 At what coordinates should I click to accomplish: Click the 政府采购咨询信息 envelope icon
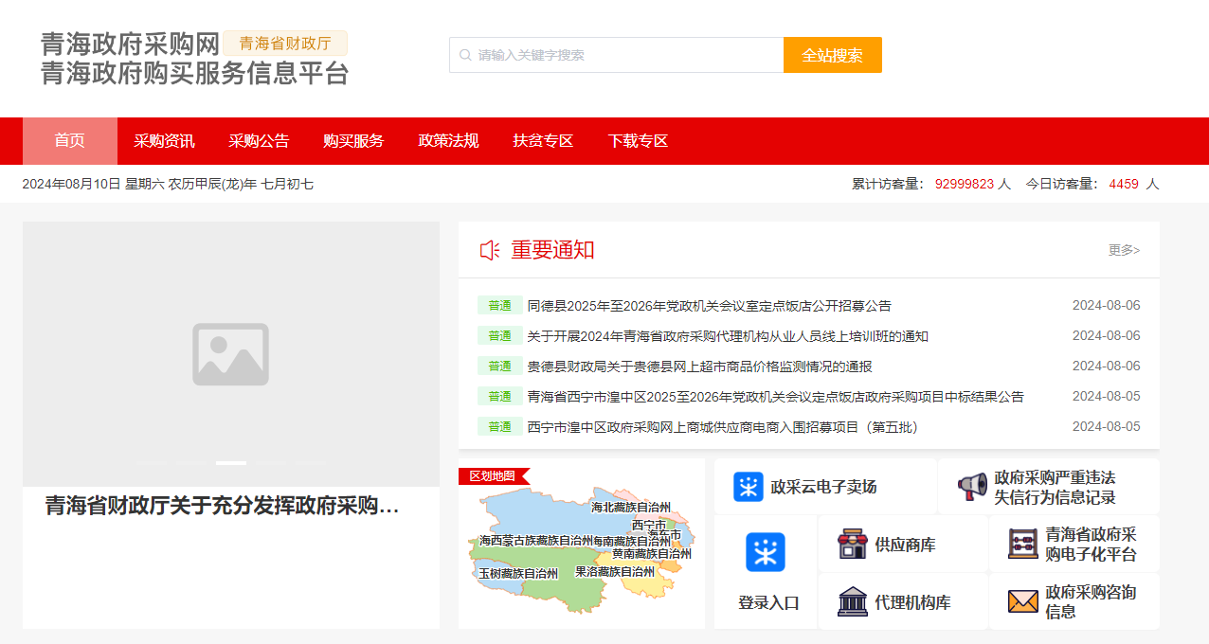pos(1022,600)
